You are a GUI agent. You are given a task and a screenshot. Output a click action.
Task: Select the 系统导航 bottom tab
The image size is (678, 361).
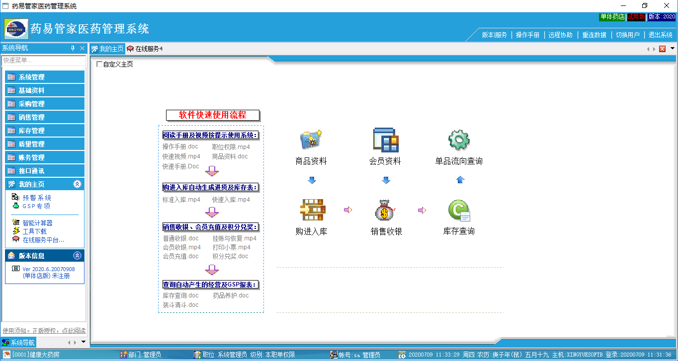pyautogui.click(x=18, y=343)
